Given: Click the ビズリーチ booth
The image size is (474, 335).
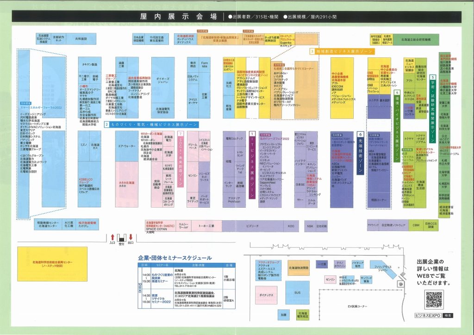Looking at the screenshot, I should tap(252, 226).
